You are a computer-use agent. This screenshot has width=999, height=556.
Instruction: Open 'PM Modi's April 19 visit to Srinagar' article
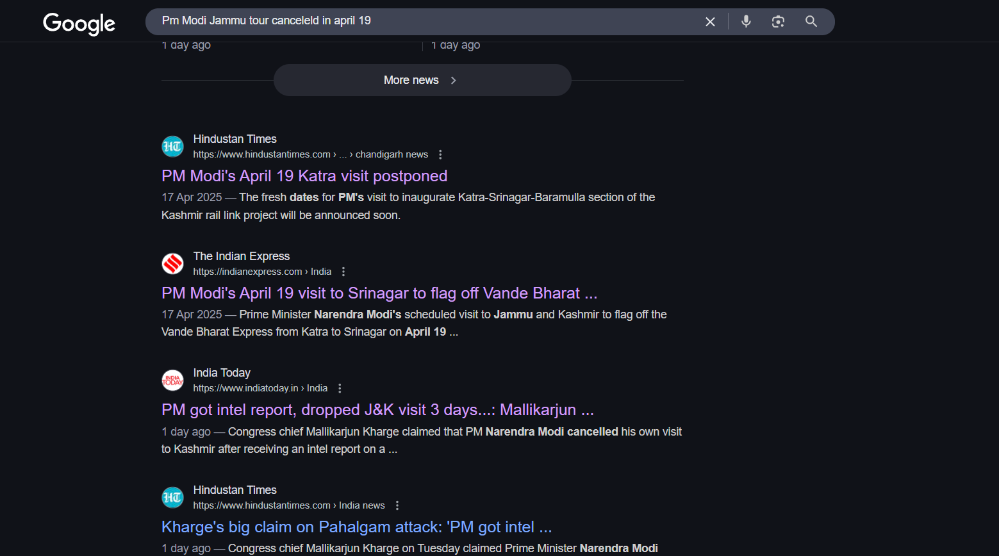[x=379, y=293]
